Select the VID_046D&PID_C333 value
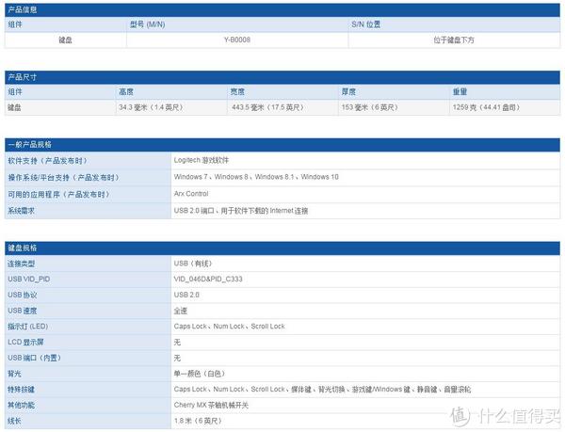The image size is (565, 432). coord(208,279)
